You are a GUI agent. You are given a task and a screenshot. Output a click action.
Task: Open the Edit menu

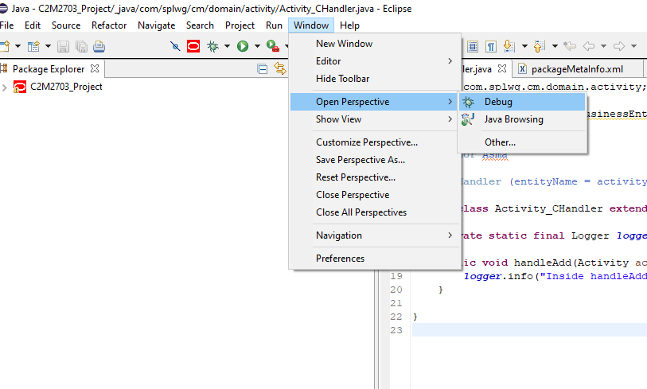click(x=32, y=25)
